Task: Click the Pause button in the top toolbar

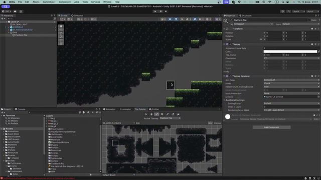Action: (x=160, y=11)
